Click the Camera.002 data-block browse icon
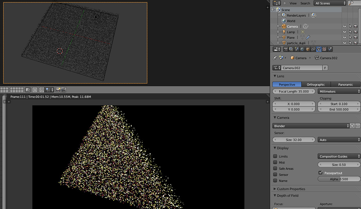This screenshot has width=361, height=209. [x=277, y=68]
